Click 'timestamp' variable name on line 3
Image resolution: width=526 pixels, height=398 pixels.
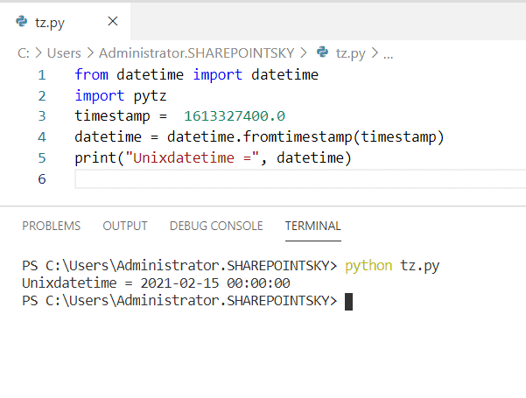tap(112, 116)
